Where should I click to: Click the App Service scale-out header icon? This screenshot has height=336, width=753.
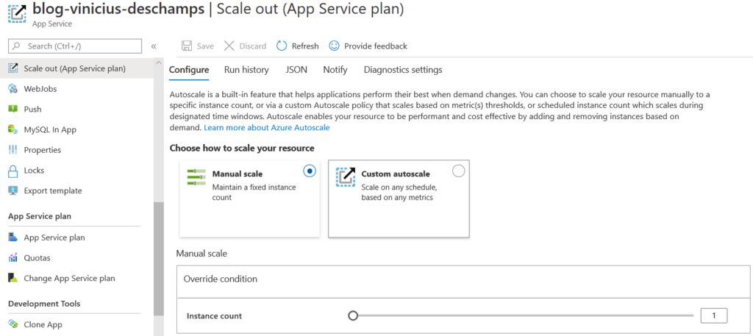point(18,13)
